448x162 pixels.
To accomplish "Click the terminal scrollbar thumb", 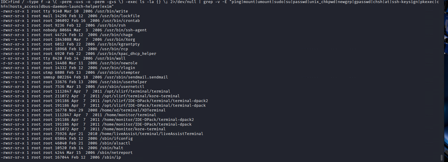I will pyautogui.click(x=441, y=157).
